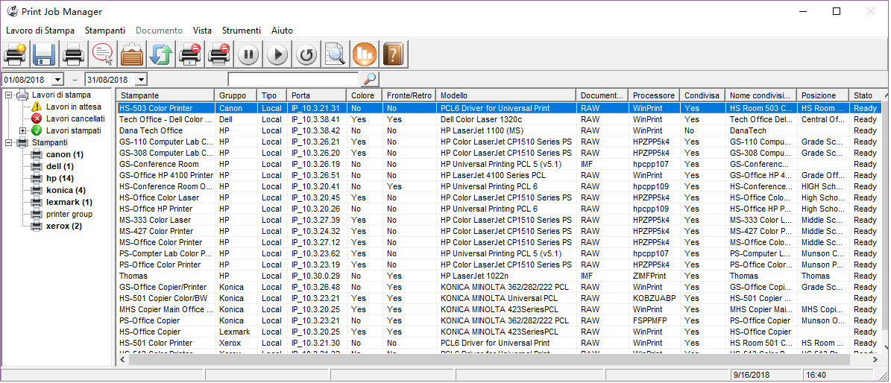
Task: Click the brown toolbox settings icon
Action: pos(132,55)
